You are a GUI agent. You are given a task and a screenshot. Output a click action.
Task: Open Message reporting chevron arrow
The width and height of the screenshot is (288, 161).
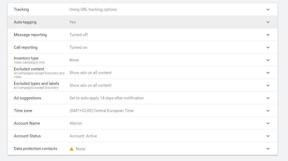(268, 35)
